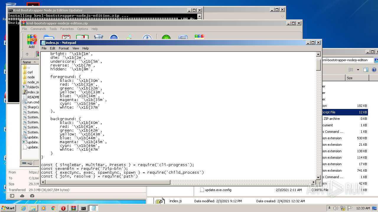Open the Opera browser taskbar icon
Image resolution: width=378 pixels, height=212 pixels.
(x=63, y=208)
